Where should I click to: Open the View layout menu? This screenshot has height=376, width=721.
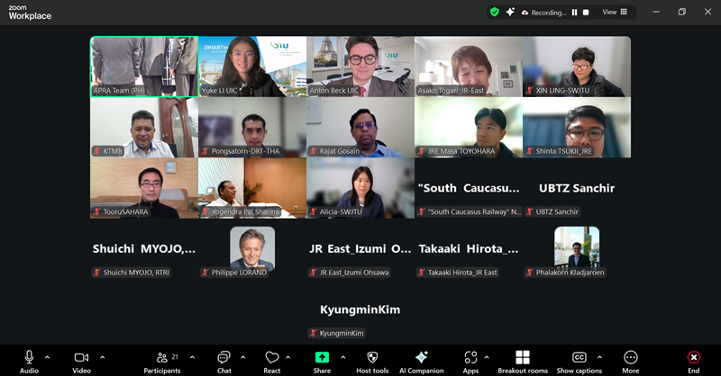tap(615, 12)
